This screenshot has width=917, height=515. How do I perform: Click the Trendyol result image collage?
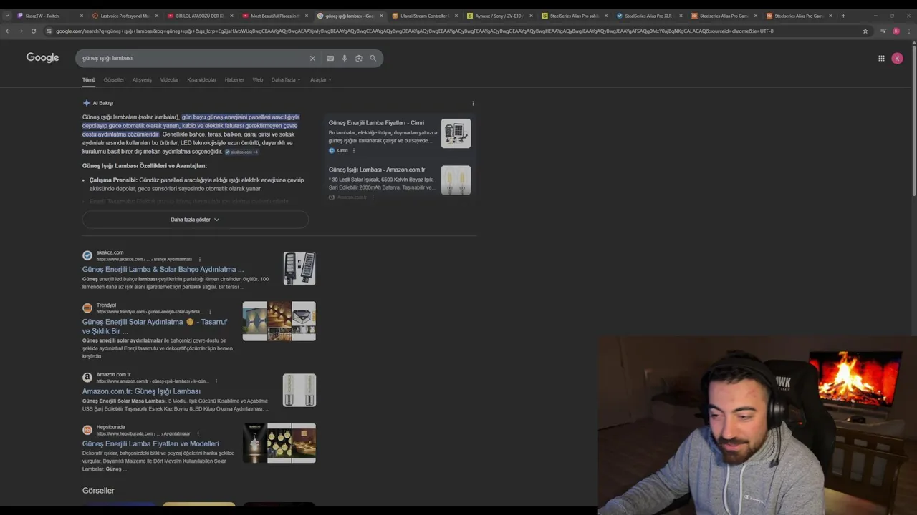point(279,321)
